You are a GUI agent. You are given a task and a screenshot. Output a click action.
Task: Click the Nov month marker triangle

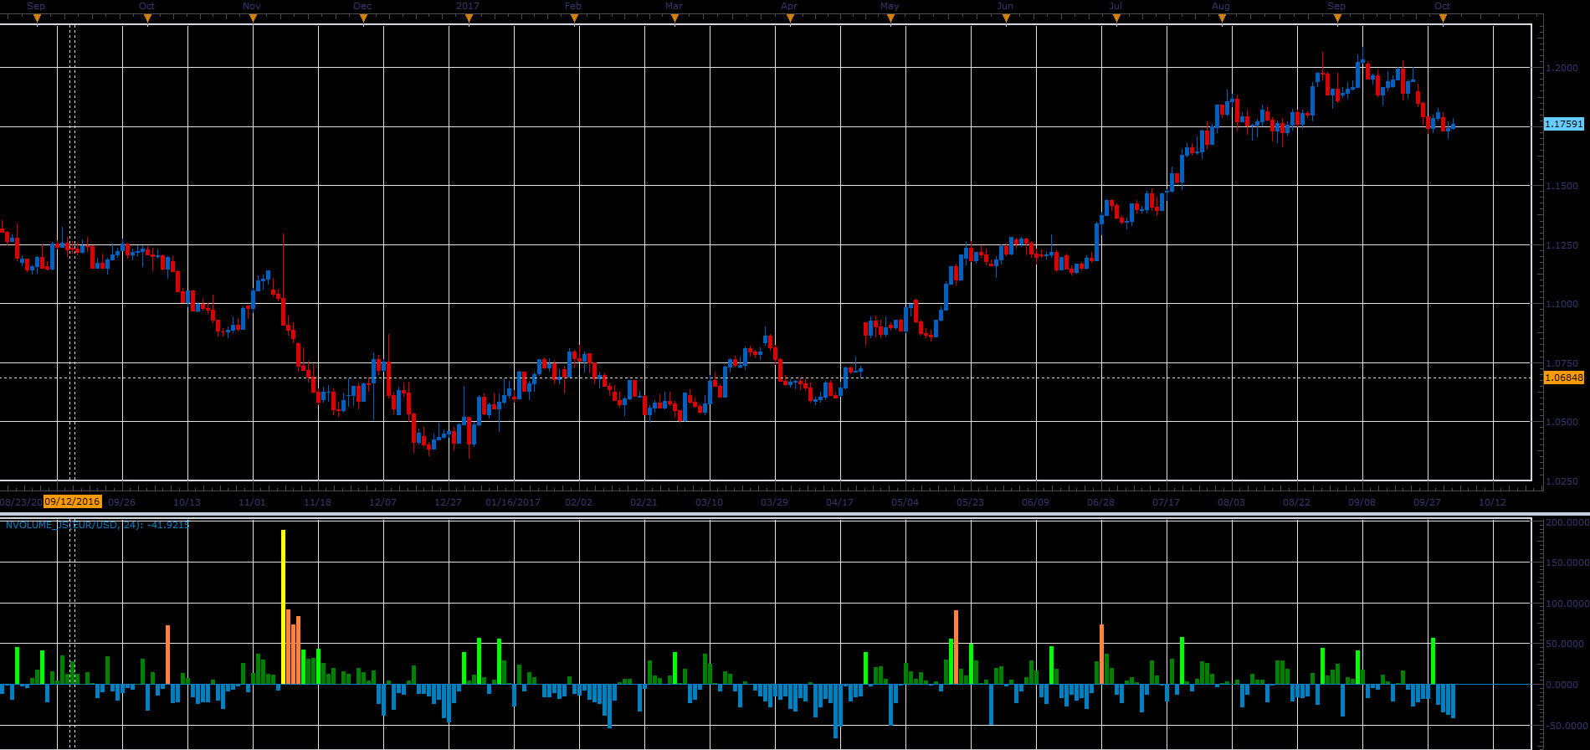point(253,19)
